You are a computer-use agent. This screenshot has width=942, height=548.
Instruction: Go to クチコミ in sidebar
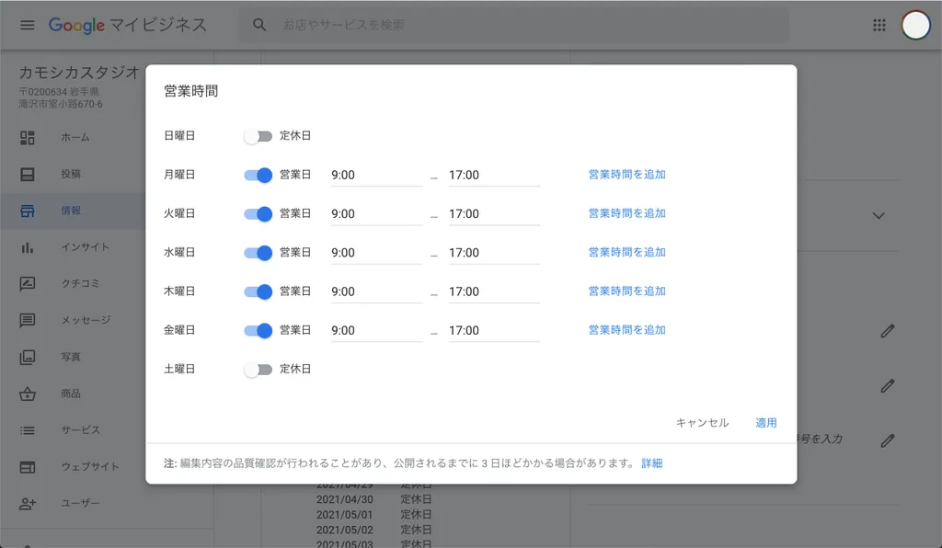point(80,284)
